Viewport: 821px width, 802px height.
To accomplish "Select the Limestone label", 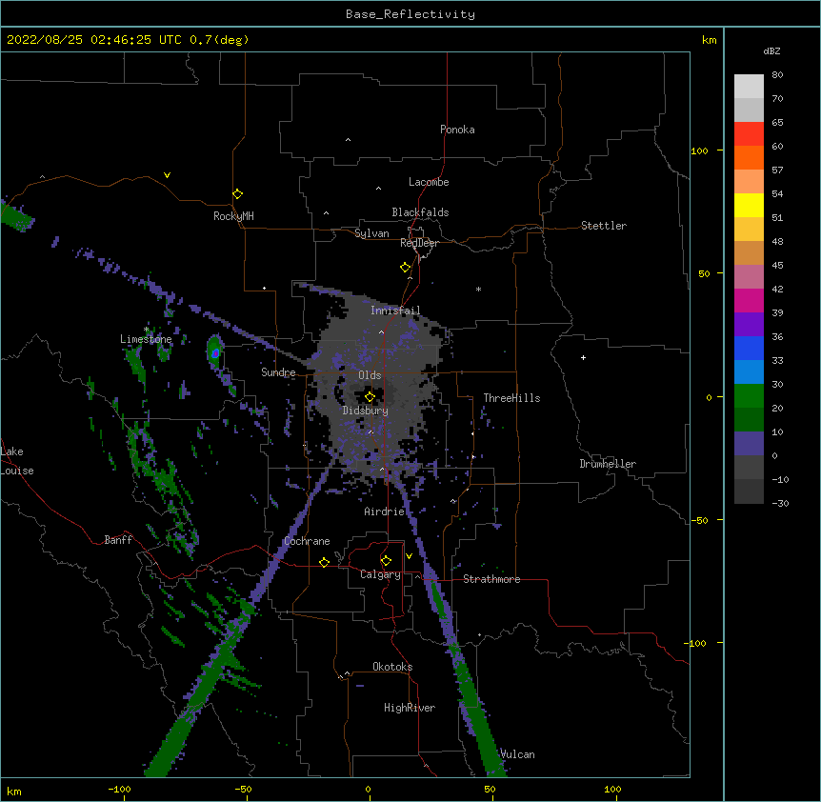I will tap(146, 339).
